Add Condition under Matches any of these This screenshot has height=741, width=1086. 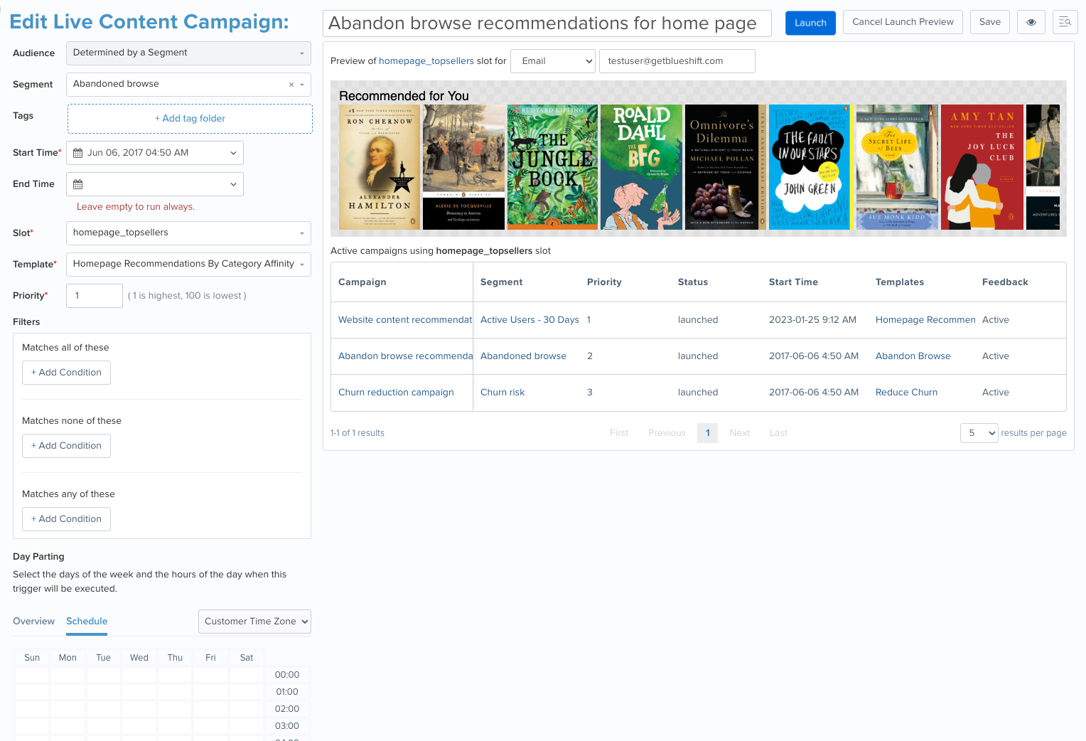click(66, 519)
